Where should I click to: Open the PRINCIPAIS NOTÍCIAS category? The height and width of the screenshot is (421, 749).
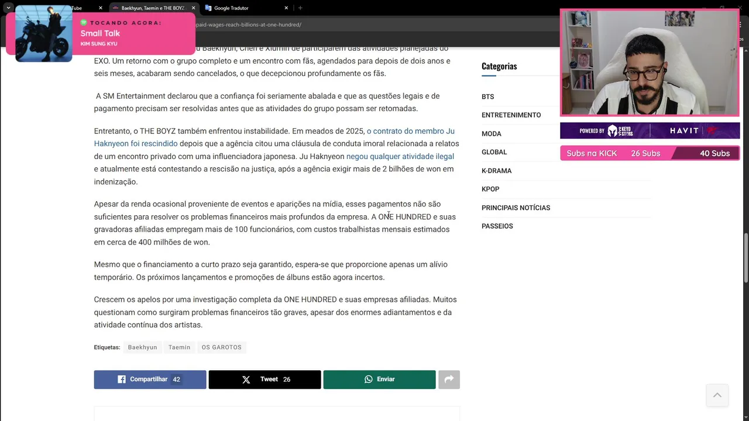(x=516, y=208)
